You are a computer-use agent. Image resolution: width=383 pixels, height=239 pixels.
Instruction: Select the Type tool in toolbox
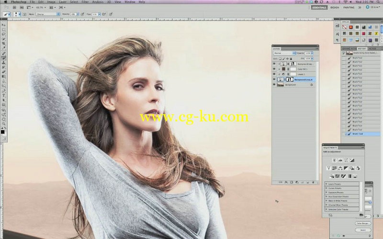click(x=3, y=95)
